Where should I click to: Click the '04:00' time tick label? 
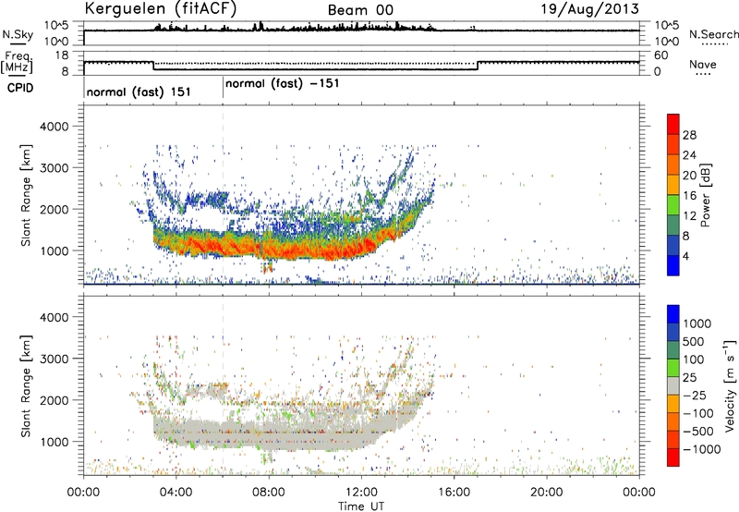coord(176,493)
